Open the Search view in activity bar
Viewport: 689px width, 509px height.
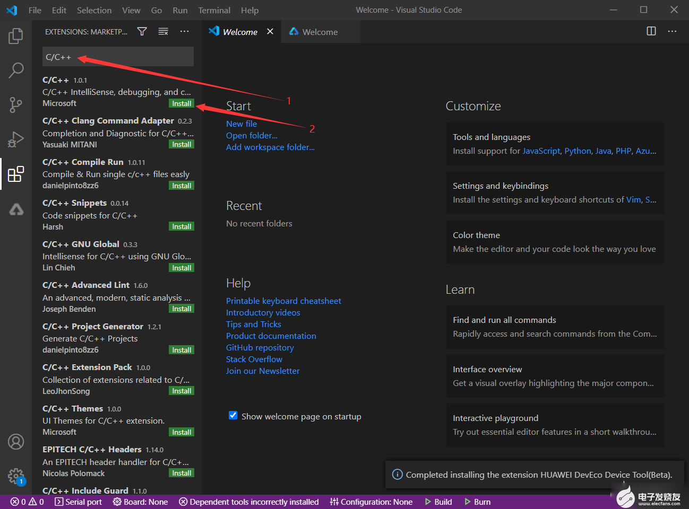(x=16, y=70)
